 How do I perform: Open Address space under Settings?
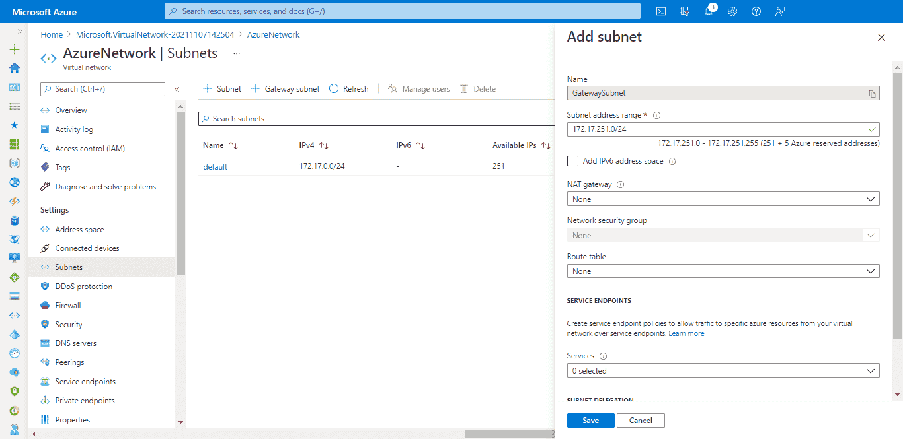click(79, 230)
